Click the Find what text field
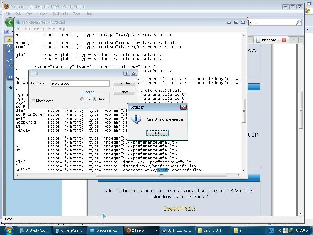Viewport: 313px width, 235px height. [x=80, y=83]
